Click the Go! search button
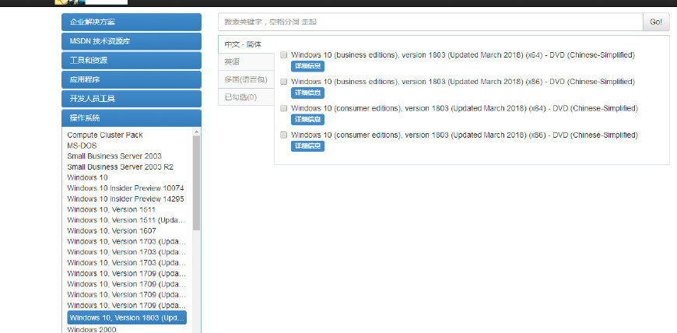 [656, 22]
